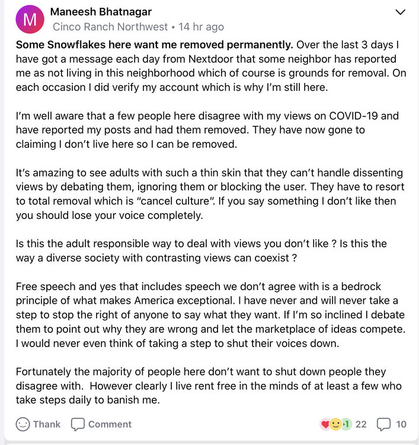
Task: Click the Comment speech bubble icon
Action: click(x=78, y=424)
